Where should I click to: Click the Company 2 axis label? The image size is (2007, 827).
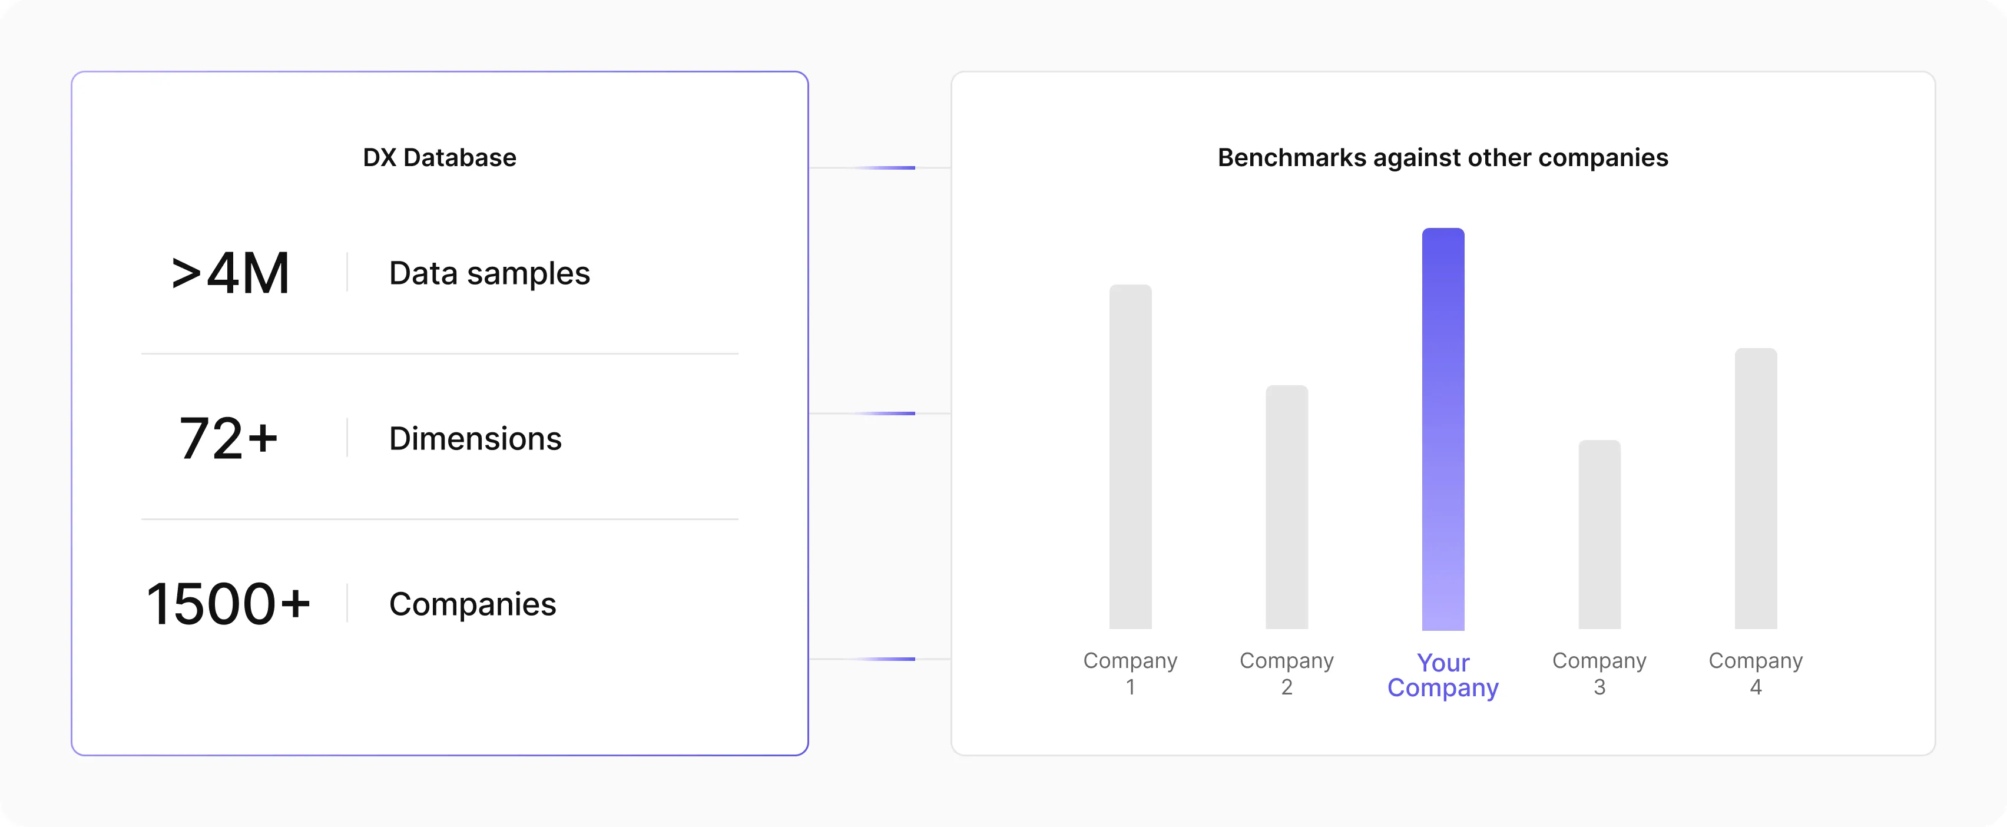1286,673
